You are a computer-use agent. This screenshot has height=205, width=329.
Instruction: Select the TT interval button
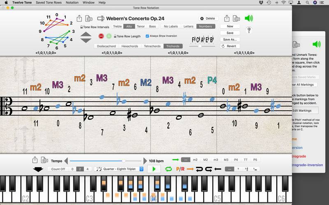pos(246,159)
